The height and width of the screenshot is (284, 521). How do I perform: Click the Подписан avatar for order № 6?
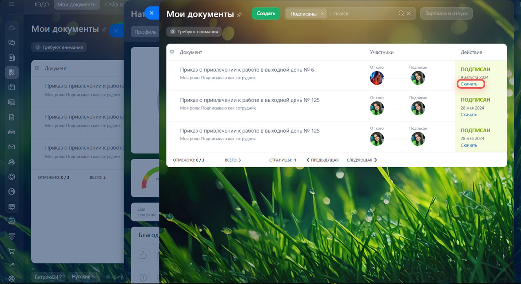(418, 78)
